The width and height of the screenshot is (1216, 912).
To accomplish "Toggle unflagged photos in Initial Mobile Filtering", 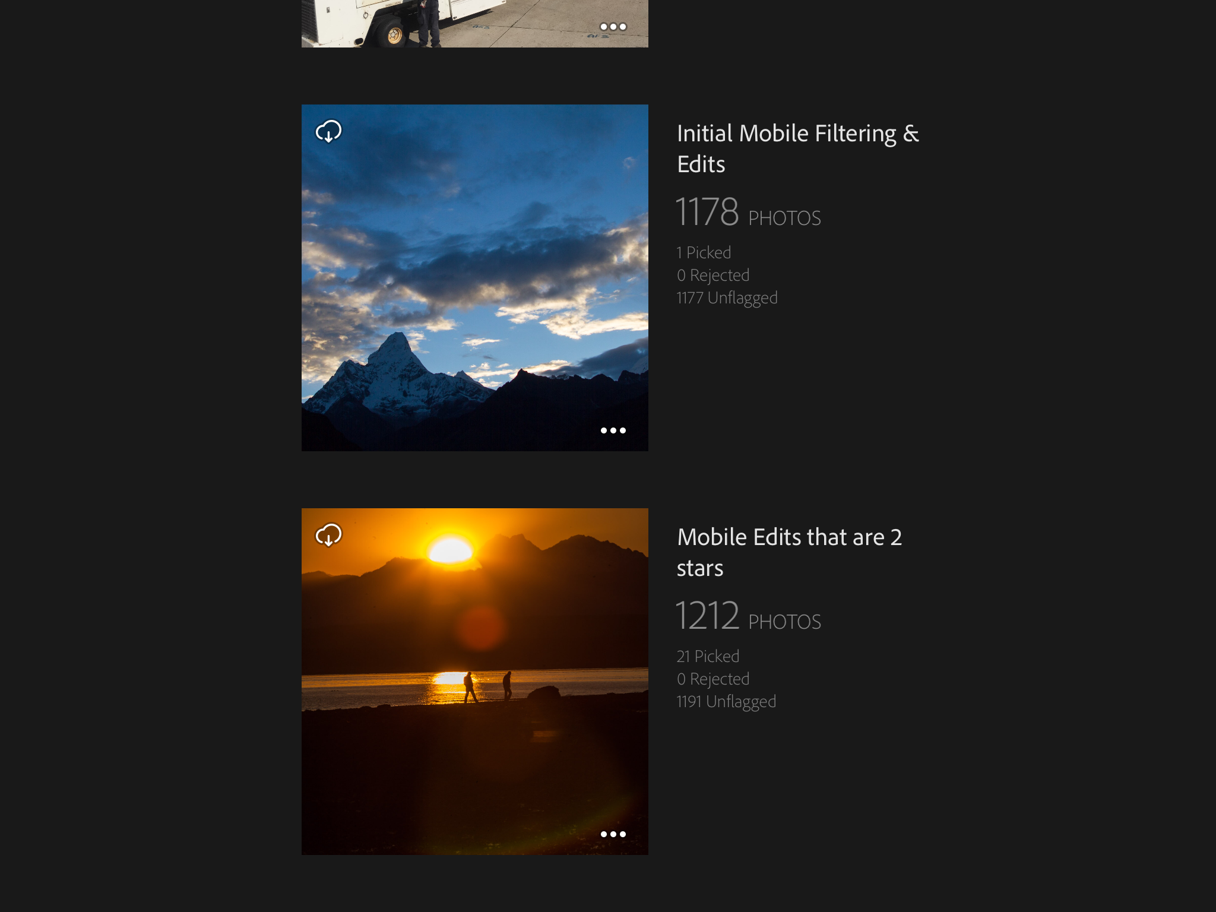I will tap(727, 297).
